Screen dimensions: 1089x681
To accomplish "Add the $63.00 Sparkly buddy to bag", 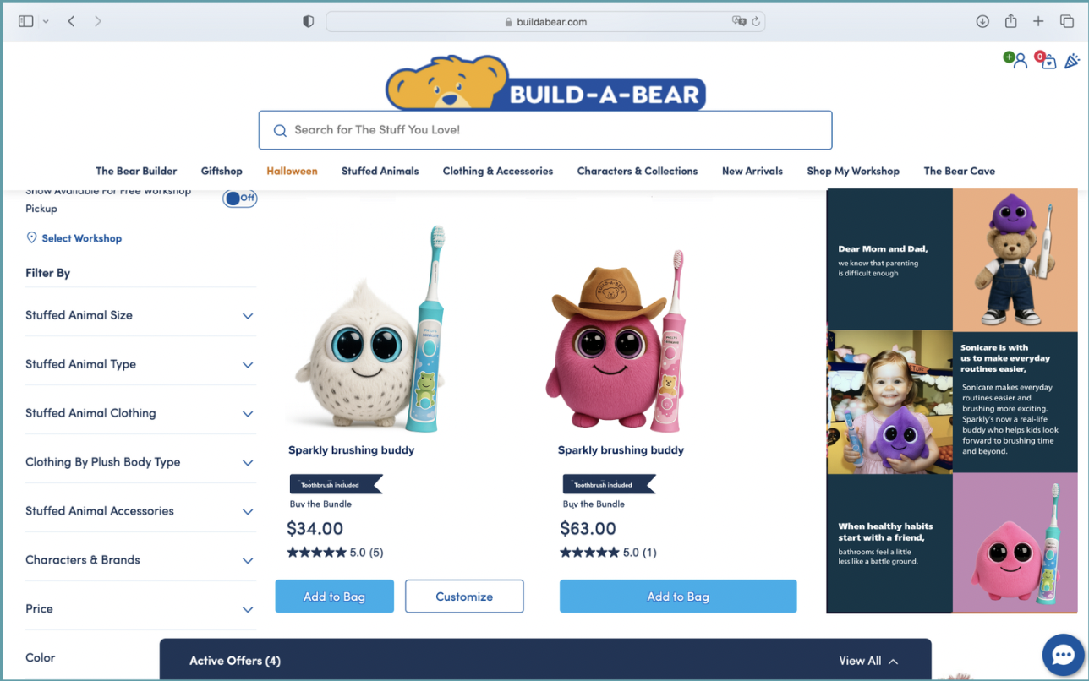I will coord(678,597).
